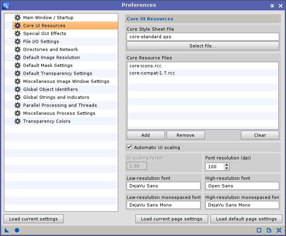Click the PixInsight app icon in title bar
Screen dimensions: 286x236
(6, 6)
